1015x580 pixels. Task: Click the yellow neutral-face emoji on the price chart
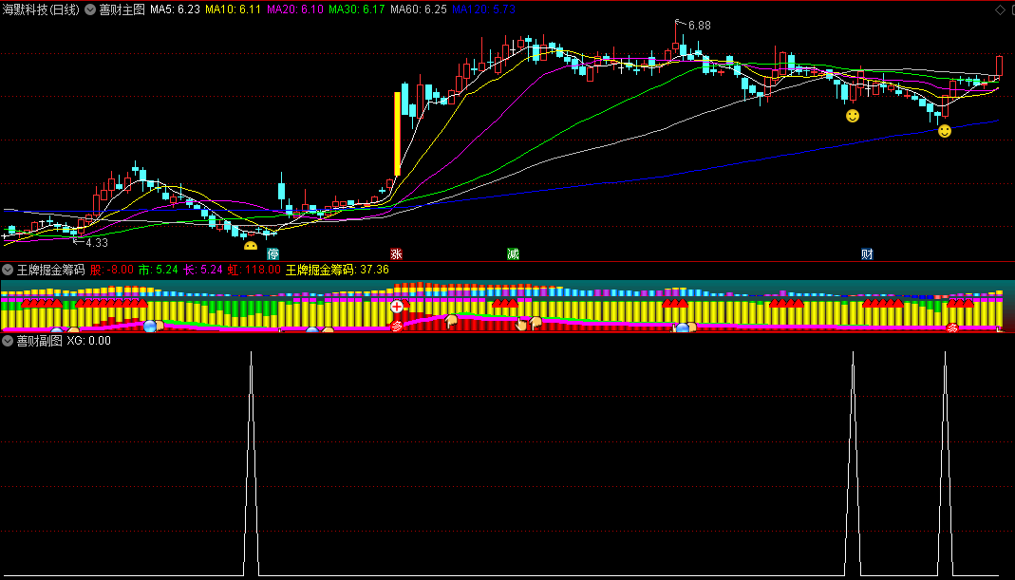coord(251,246)
